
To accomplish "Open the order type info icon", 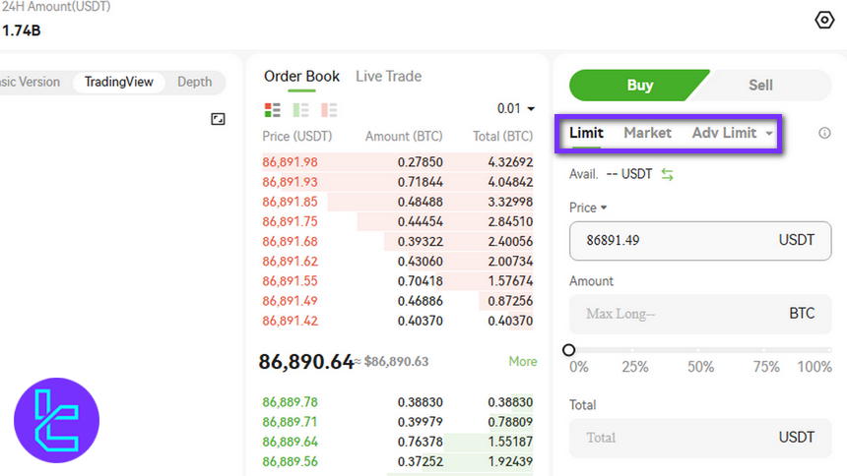I will coord(824,133).
